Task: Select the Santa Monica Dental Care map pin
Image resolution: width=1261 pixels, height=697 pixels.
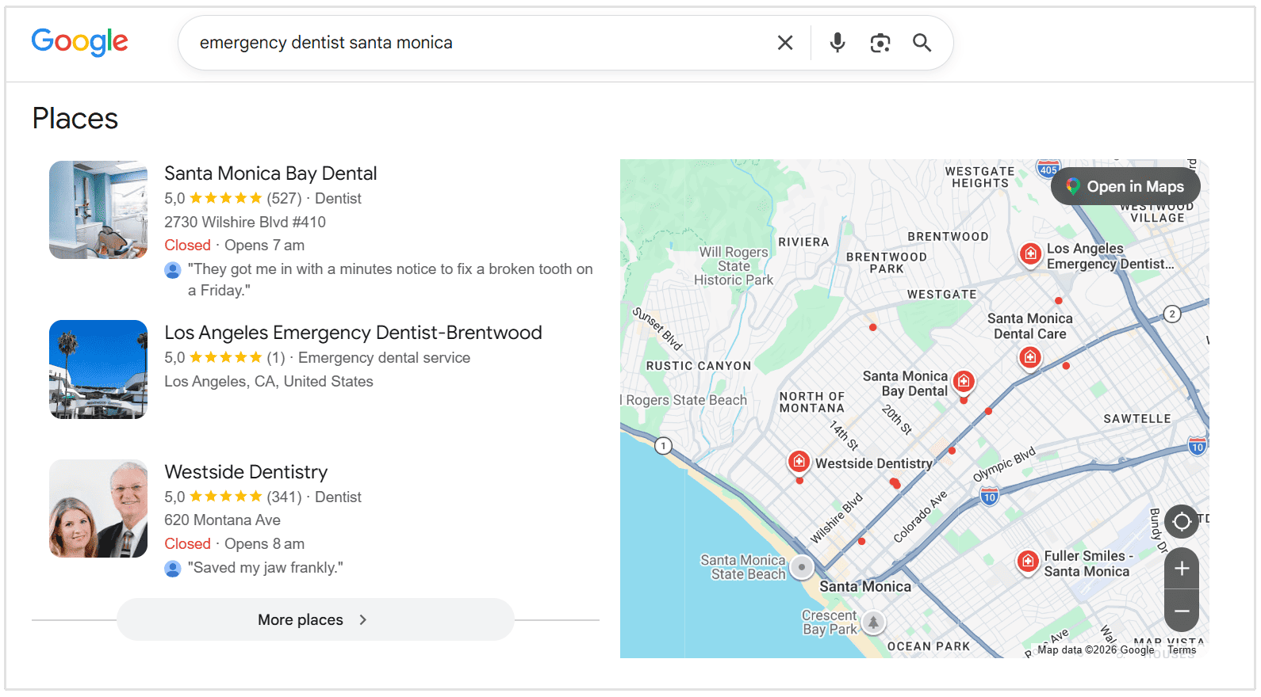Action: point(1030,358)
